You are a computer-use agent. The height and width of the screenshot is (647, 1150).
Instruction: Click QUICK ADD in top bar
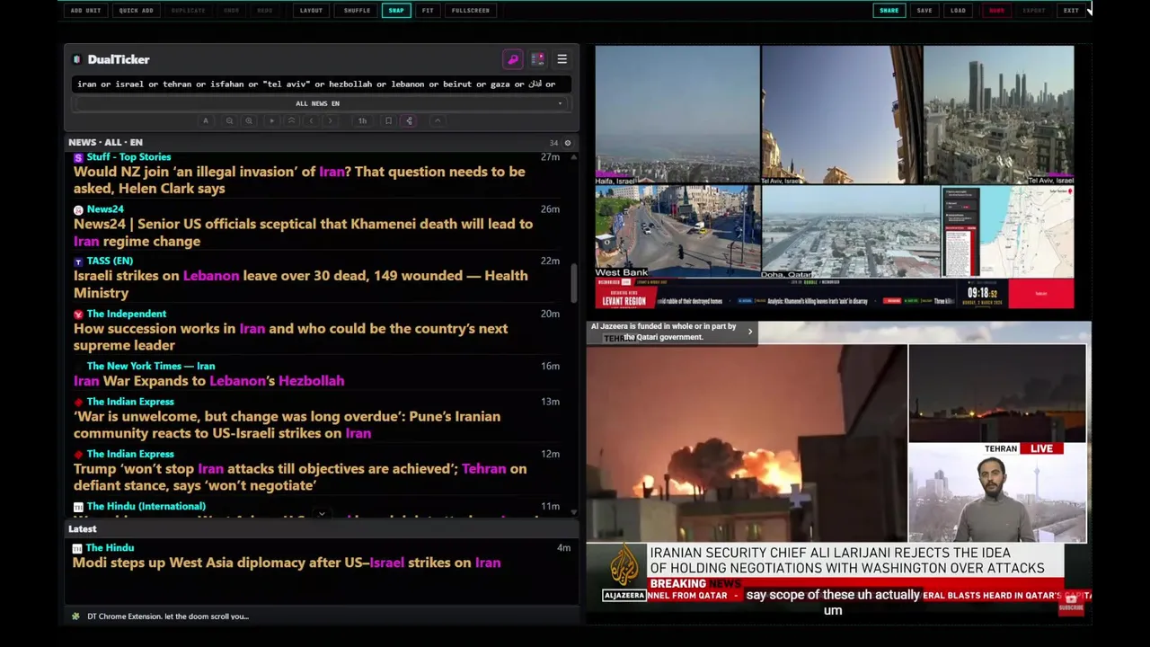click(136, 10)
